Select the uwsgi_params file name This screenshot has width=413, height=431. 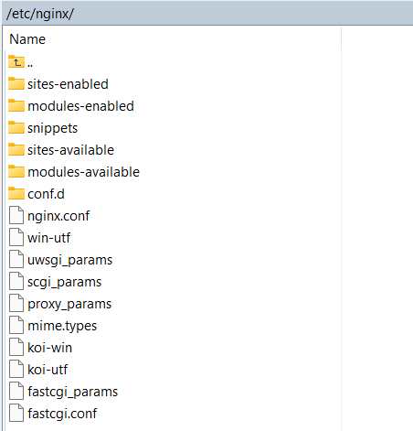[70, 260]
